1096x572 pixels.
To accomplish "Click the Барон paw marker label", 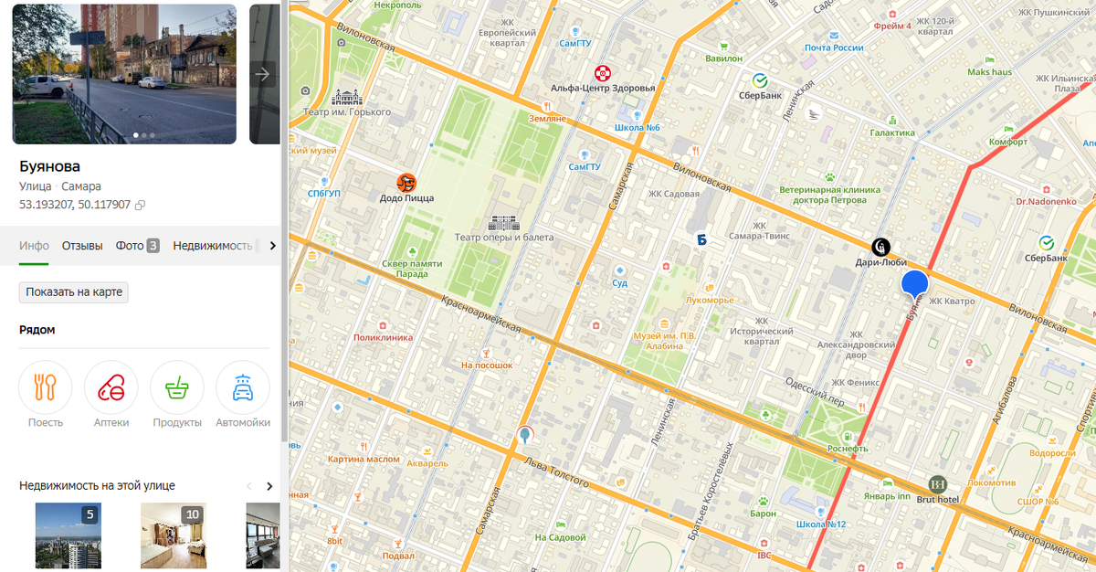I will click(x=763, y=514).
